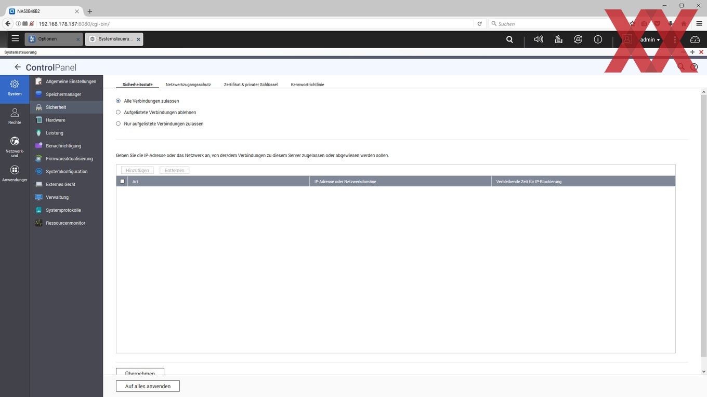Sort by Verbleibende Zeit für IP-Blockierung column
The height and width of the screenshot is (397, 707).
click(x=583, y=181)
